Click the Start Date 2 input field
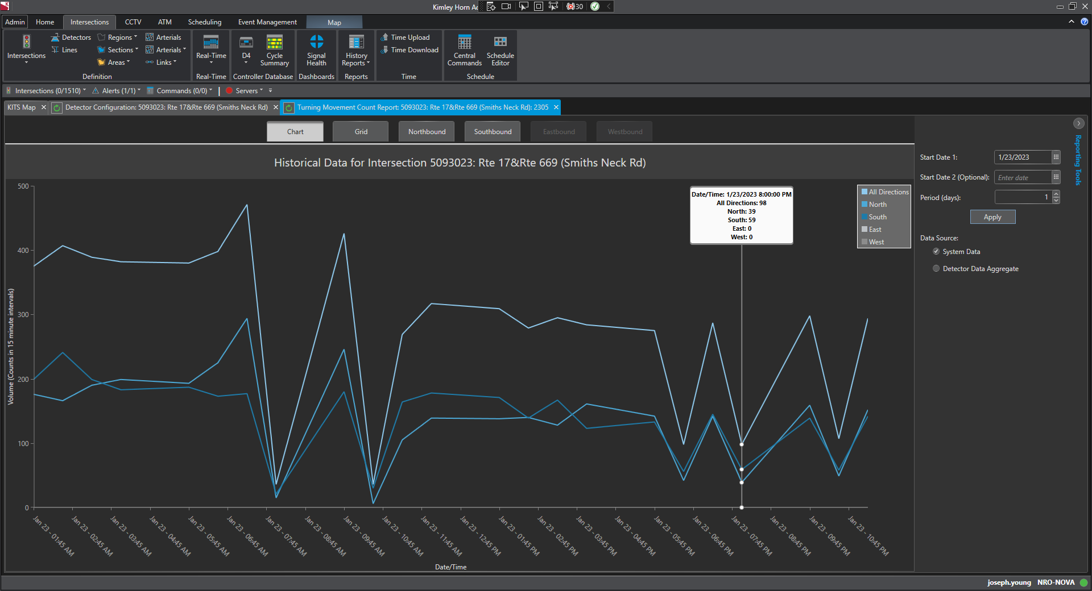This screenshot has width=1092, height=591. (x=1023, y=178)
